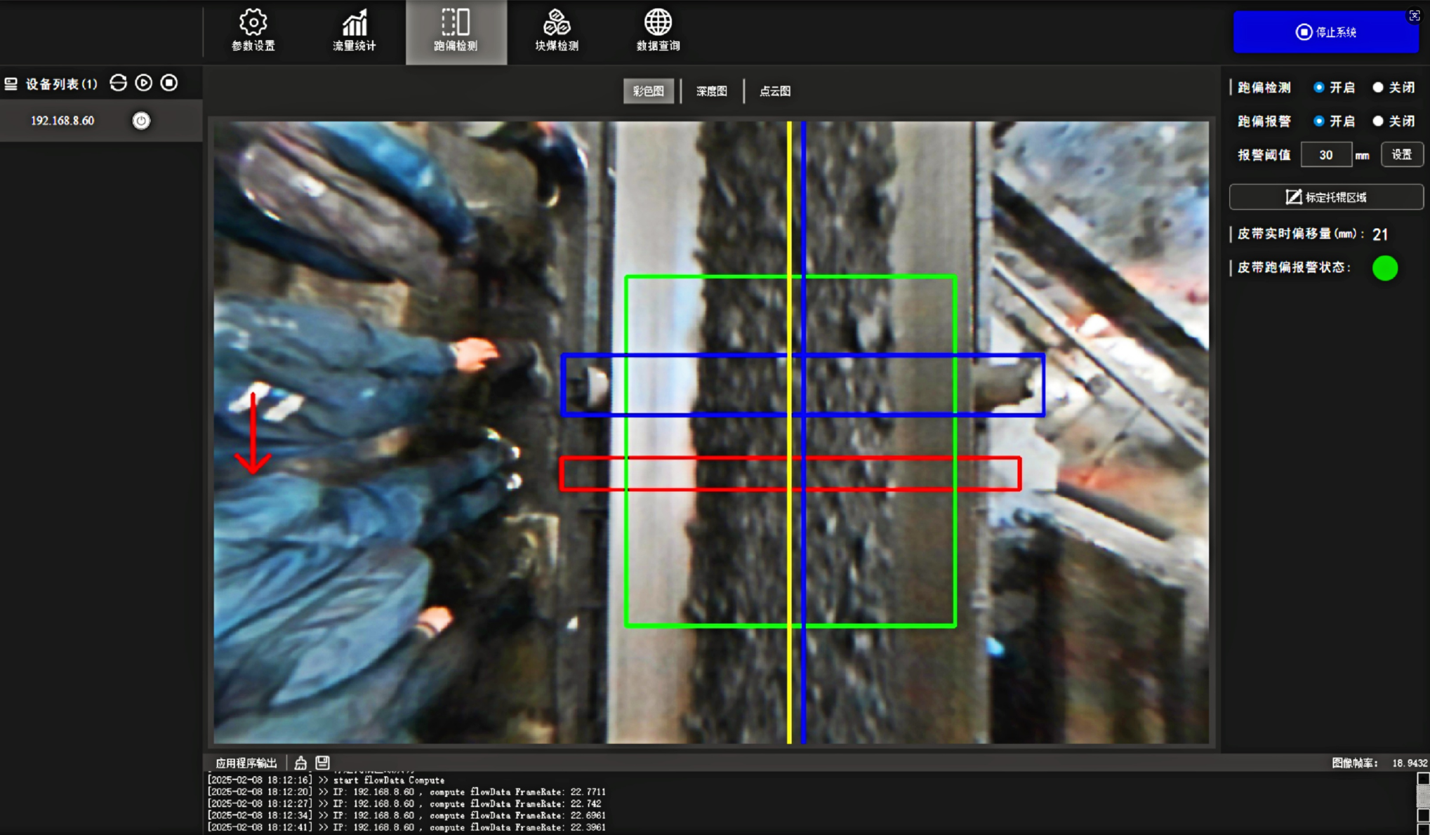Viewport: 1430px width, 835px height.
Task: Switch to the 深度图 depth view tab
Action: pyautogui.click(x=711, y=91)
